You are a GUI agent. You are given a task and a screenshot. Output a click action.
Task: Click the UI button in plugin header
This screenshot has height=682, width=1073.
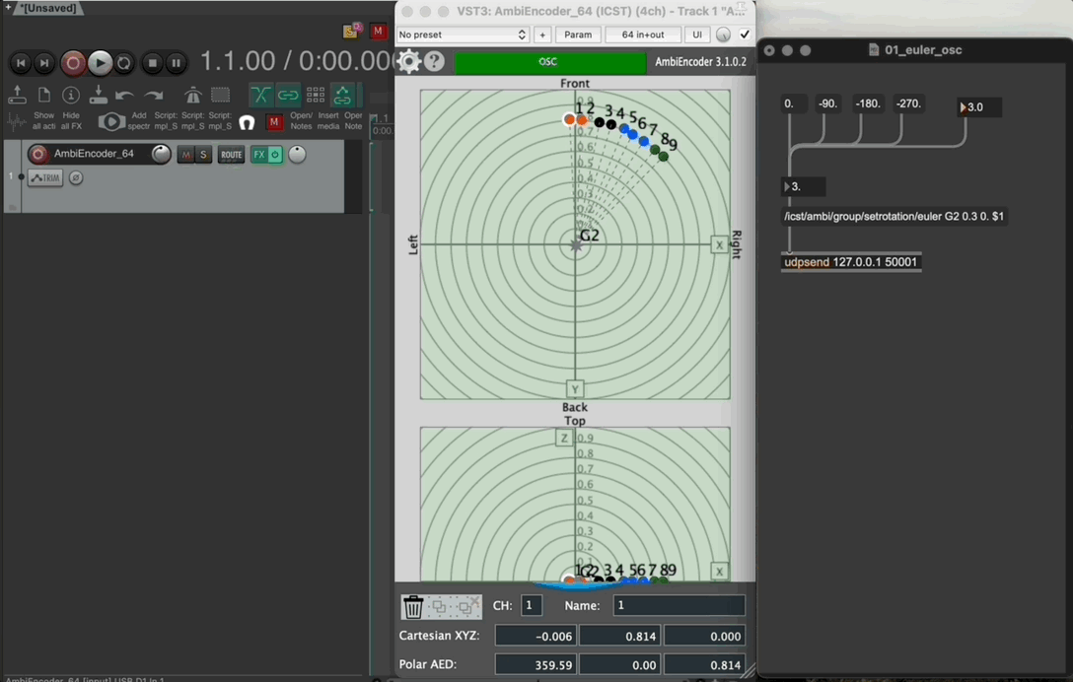(x=697, y=34)
